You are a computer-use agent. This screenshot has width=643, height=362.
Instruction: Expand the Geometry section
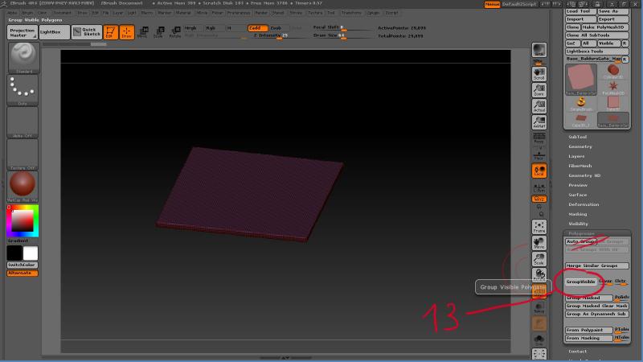(x=580, y=146)
